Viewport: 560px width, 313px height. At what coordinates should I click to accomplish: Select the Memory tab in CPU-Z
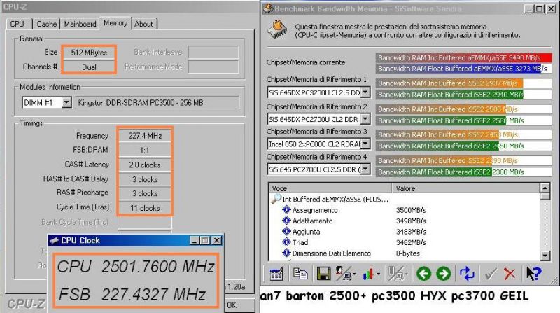pos(115,23)
